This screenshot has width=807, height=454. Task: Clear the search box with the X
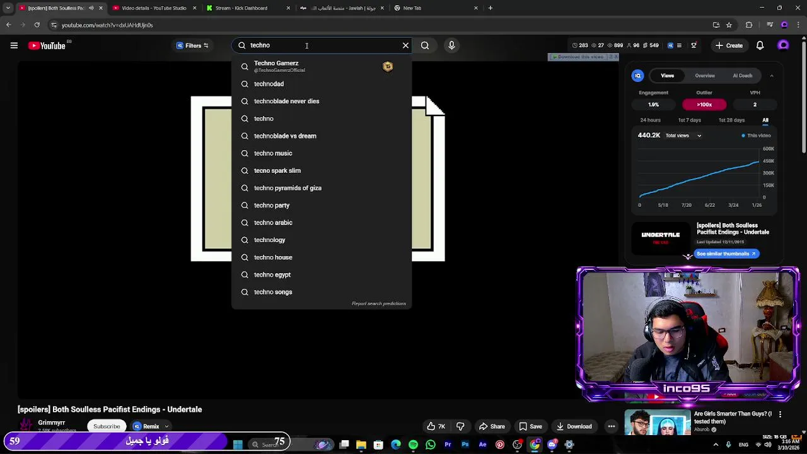pyautogui.click(x=405, y=45)
